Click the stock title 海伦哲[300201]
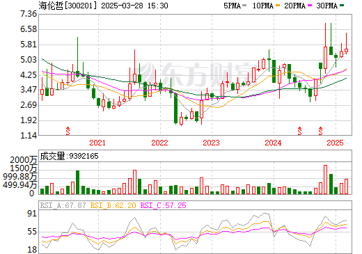362x254 pixels. (x=68, y=6)
